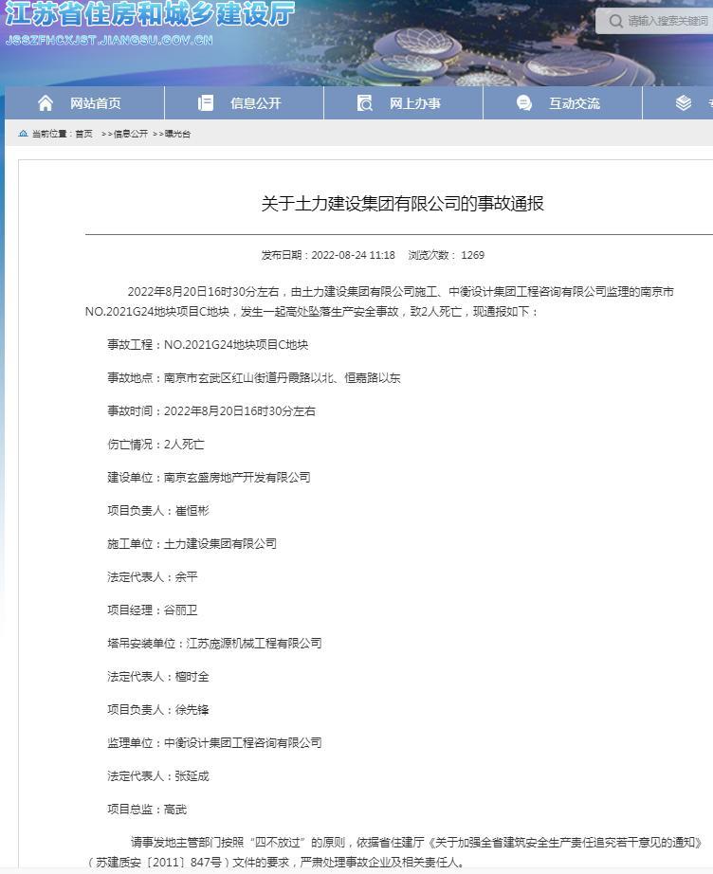Click the jsszfhcxjst.jiangsu.gov.cn site address text
This screenshot has width=713, height=874.
point(109,40)
